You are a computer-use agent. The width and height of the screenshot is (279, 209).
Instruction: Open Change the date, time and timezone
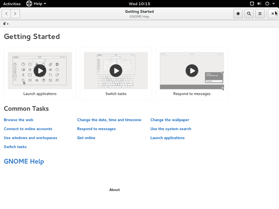point(109,120)
